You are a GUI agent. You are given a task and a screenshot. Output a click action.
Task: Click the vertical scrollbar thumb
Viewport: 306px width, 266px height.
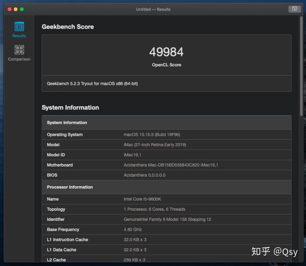click(301, 66)
